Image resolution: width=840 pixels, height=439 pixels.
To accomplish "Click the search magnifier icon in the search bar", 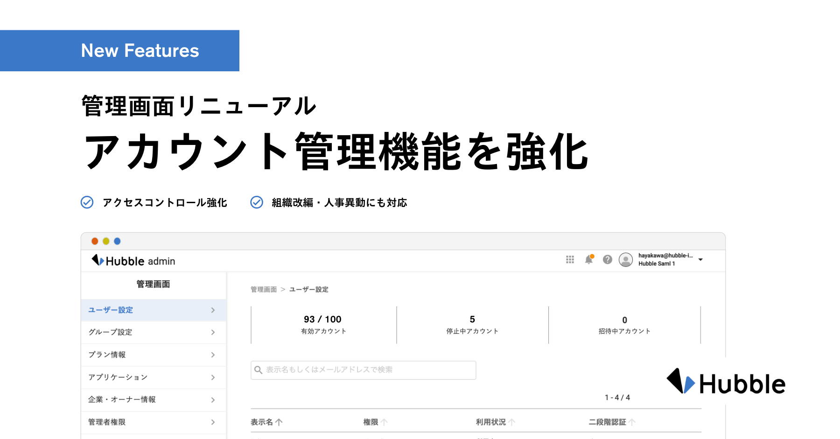I will 259,370.
